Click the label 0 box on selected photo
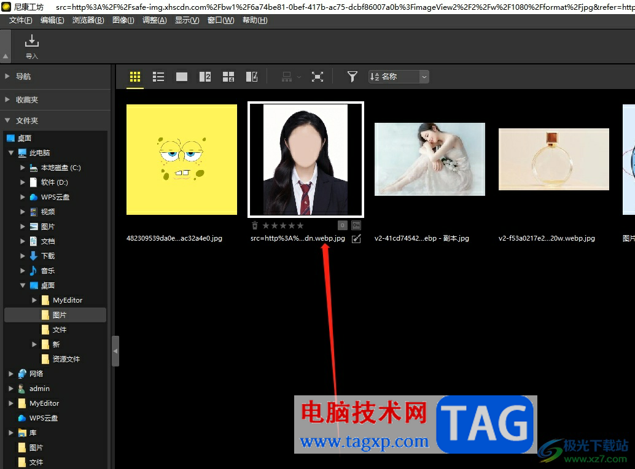The width and height of the screenshot is (635, 469). [x=342, y=225]
